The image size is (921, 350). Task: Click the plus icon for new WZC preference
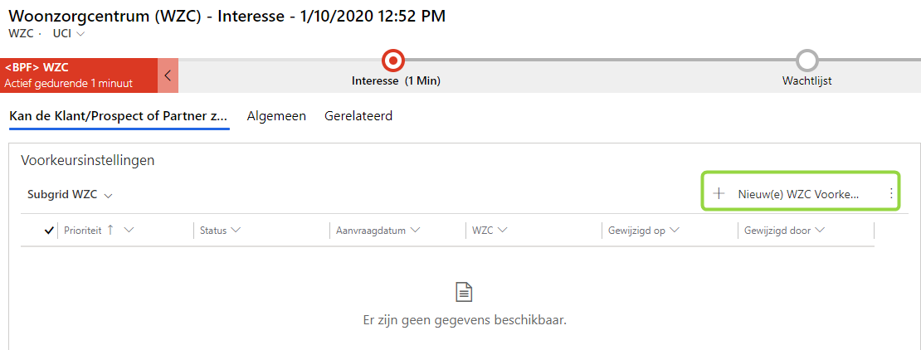coord(719,193)
